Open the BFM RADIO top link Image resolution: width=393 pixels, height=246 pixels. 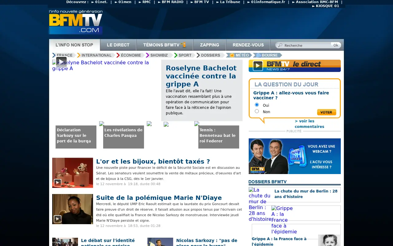coord(171,2)
